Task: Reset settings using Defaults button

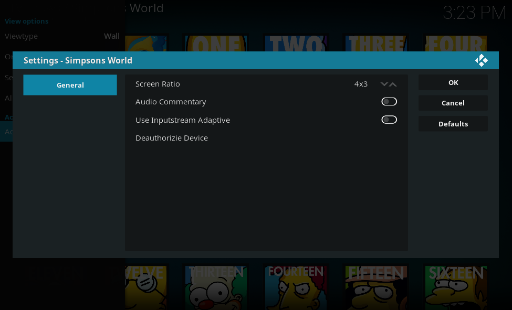Action: [x=453, y=124]
